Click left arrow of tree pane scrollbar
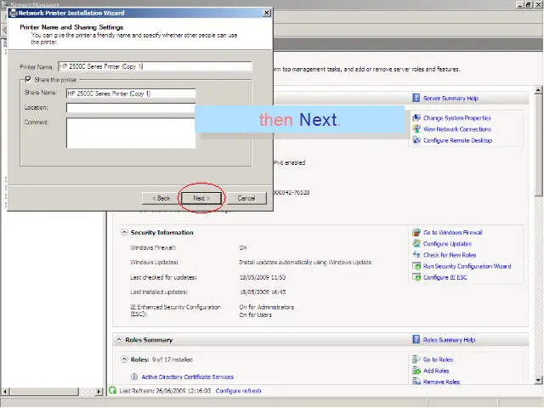Screen dimensions: 544x408 [5, 391]
